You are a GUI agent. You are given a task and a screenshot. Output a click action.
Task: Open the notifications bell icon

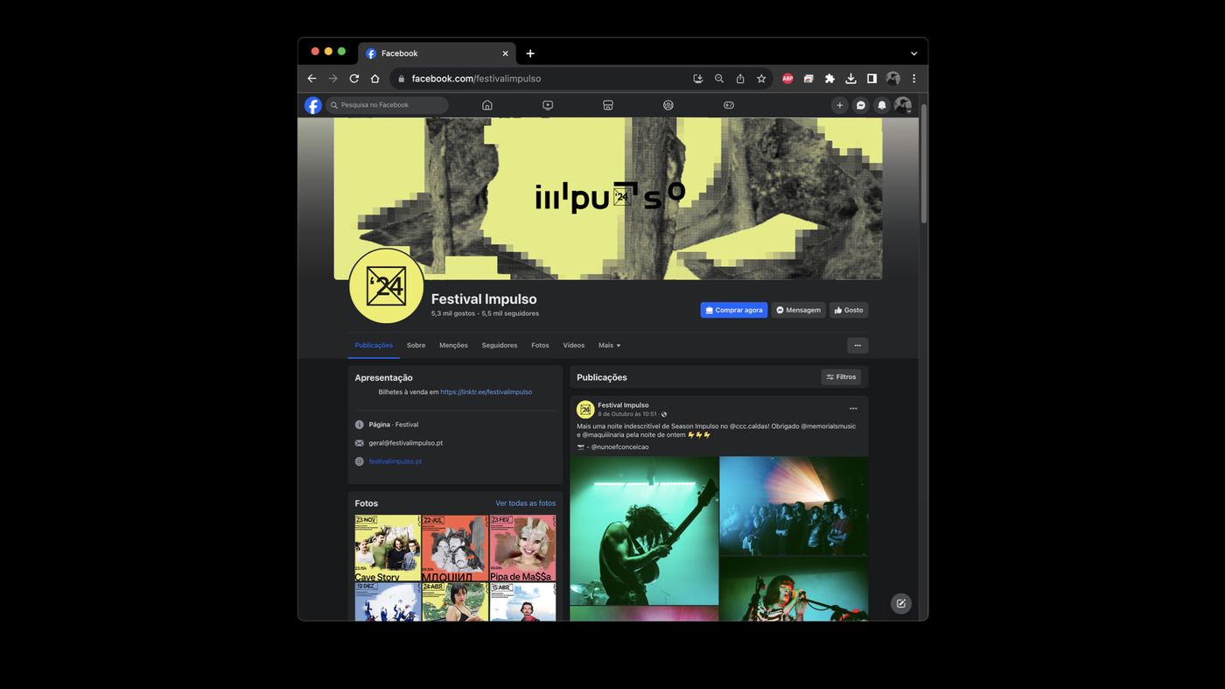point(882,105)
